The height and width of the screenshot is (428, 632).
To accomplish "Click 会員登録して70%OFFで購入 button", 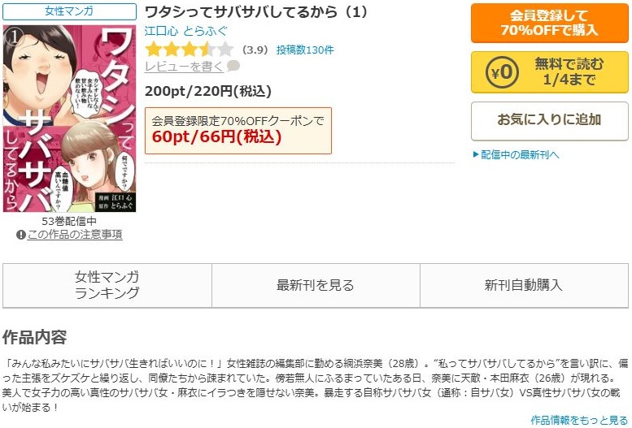I will point(549,23).
